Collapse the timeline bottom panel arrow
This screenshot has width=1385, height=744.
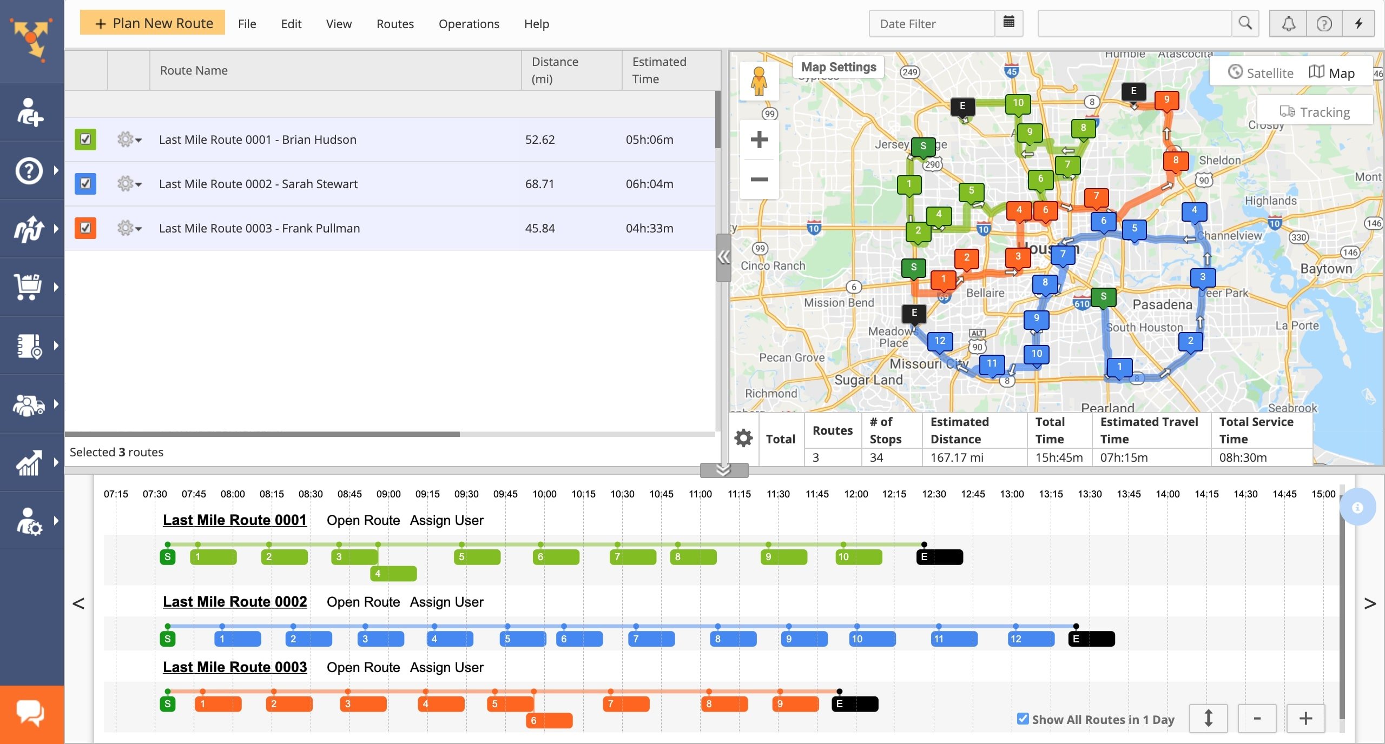[x=723, y=469]
